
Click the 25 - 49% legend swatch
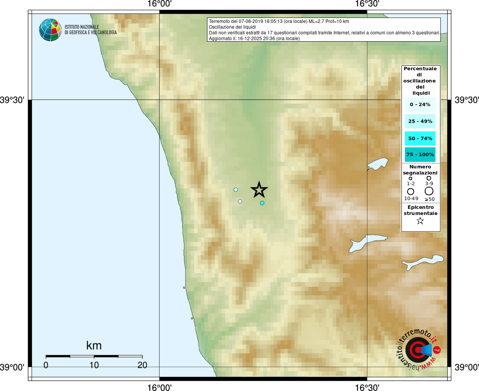pyautogui.click(x=420, y=121)
